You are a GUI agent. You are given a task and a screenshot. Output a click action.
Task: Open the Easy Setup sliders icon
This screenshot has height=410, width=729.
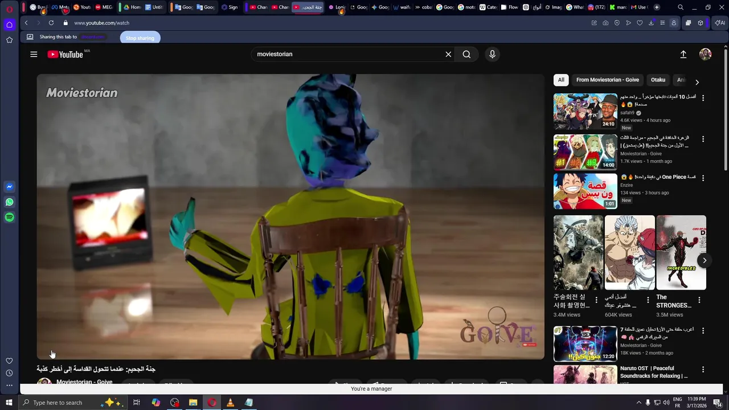662,23
